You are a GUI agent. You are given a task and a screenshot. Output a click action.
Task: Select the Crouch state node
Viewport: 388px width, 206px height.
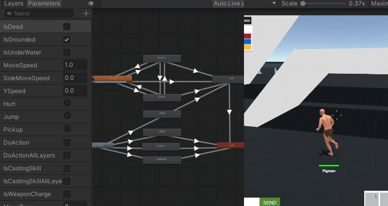pyautogui.click(x=162, y=58)
